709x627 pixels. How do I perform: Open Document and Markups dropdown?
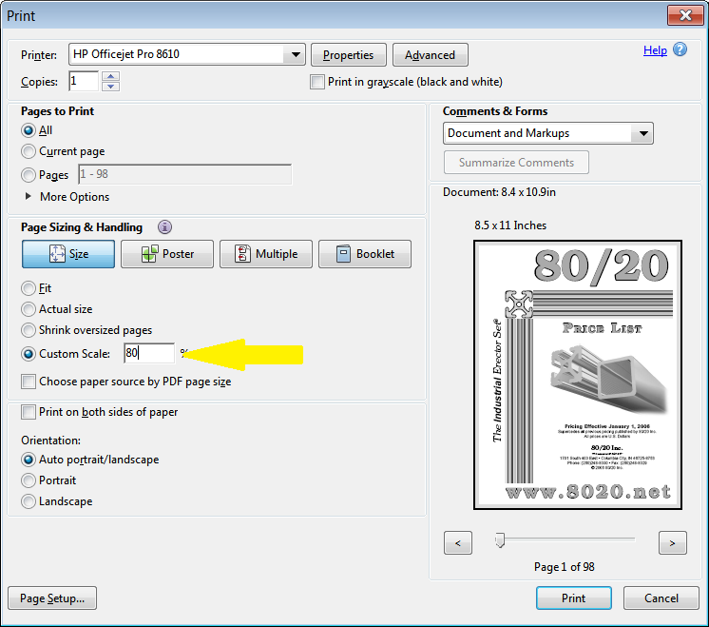click(x=643, y=133)
